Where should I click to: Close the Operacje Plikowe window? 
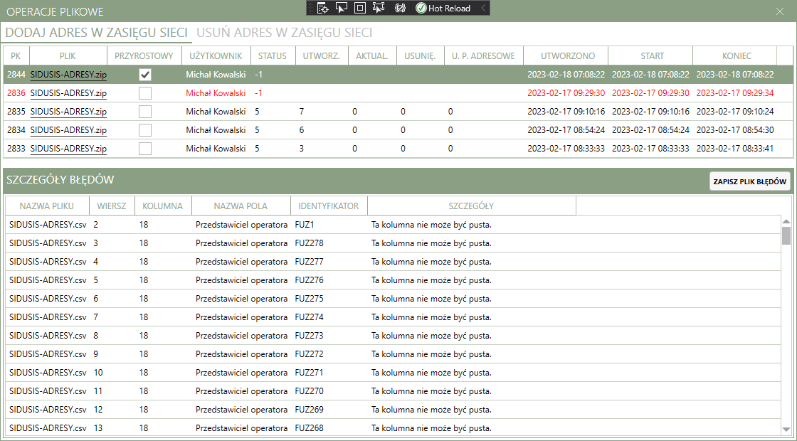778,11
